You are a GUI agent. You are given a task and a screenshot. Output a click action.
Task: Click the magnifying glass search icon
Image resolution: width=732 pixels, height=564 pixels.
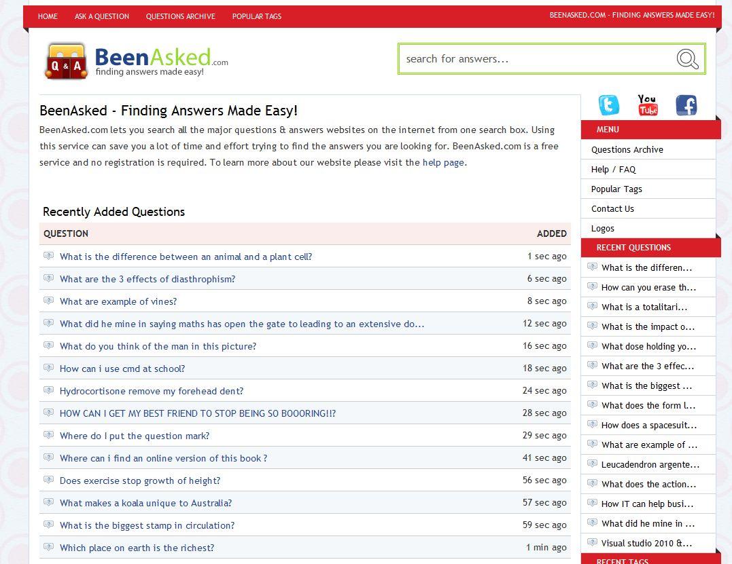(687, 59)
